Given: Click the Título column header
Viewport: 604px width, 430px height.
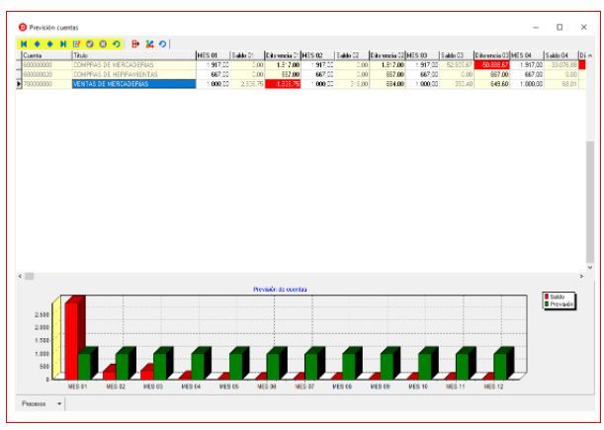Looking at the screenshot, I should (x=134, y=55).
